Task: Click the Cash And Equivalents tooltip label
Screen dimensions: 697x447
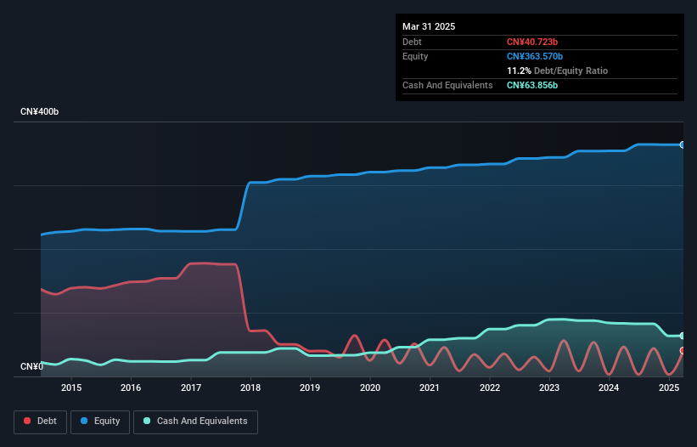Action: coord(447,85)
